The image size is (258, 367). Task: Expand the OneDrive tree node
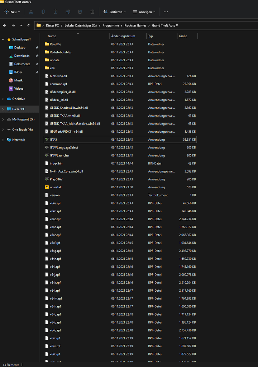(x=3, y=99)
